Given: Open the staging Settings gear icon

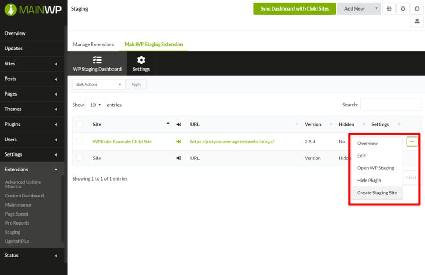Looking at the screenshot, I should point(141,60).
